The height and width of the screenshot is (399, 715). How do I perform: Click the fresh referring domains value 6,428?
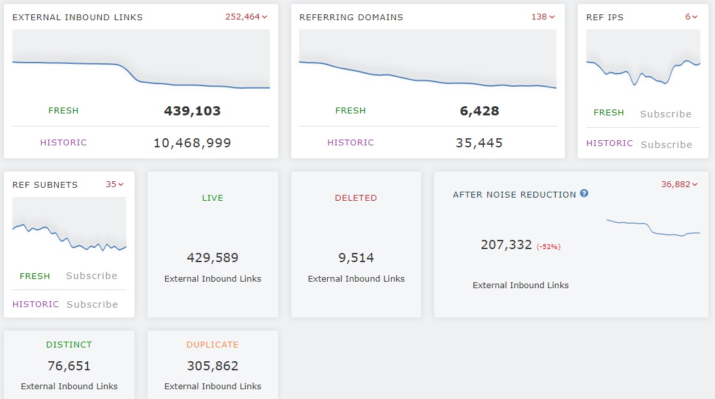pos(479,111)
